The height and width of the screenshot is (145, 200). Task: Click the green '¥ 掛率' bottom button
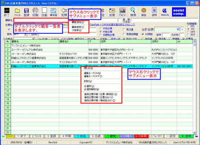tap(186, 136)
